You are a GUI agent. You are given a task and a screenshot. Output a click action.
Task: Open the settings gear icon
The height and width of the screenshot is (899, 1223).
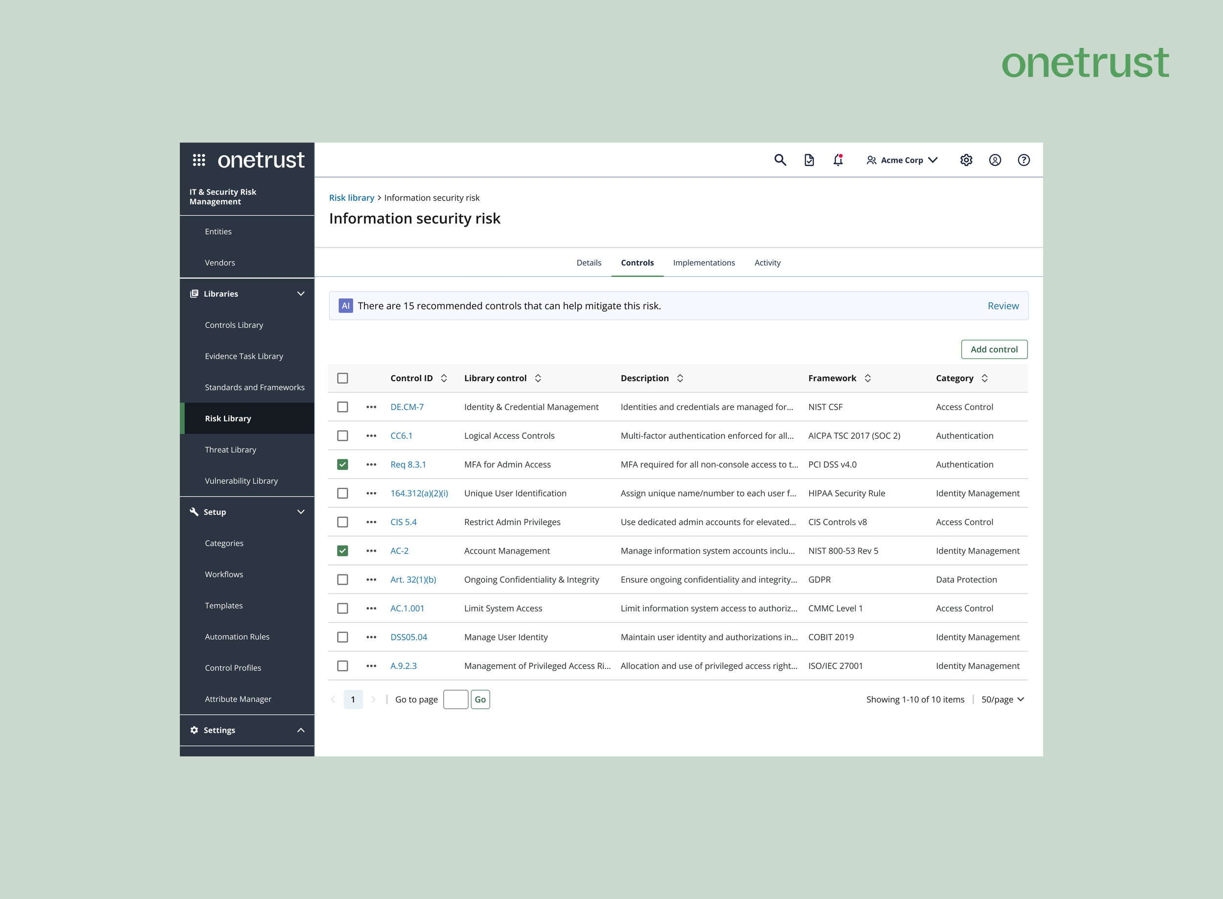[x=966, y=160]
